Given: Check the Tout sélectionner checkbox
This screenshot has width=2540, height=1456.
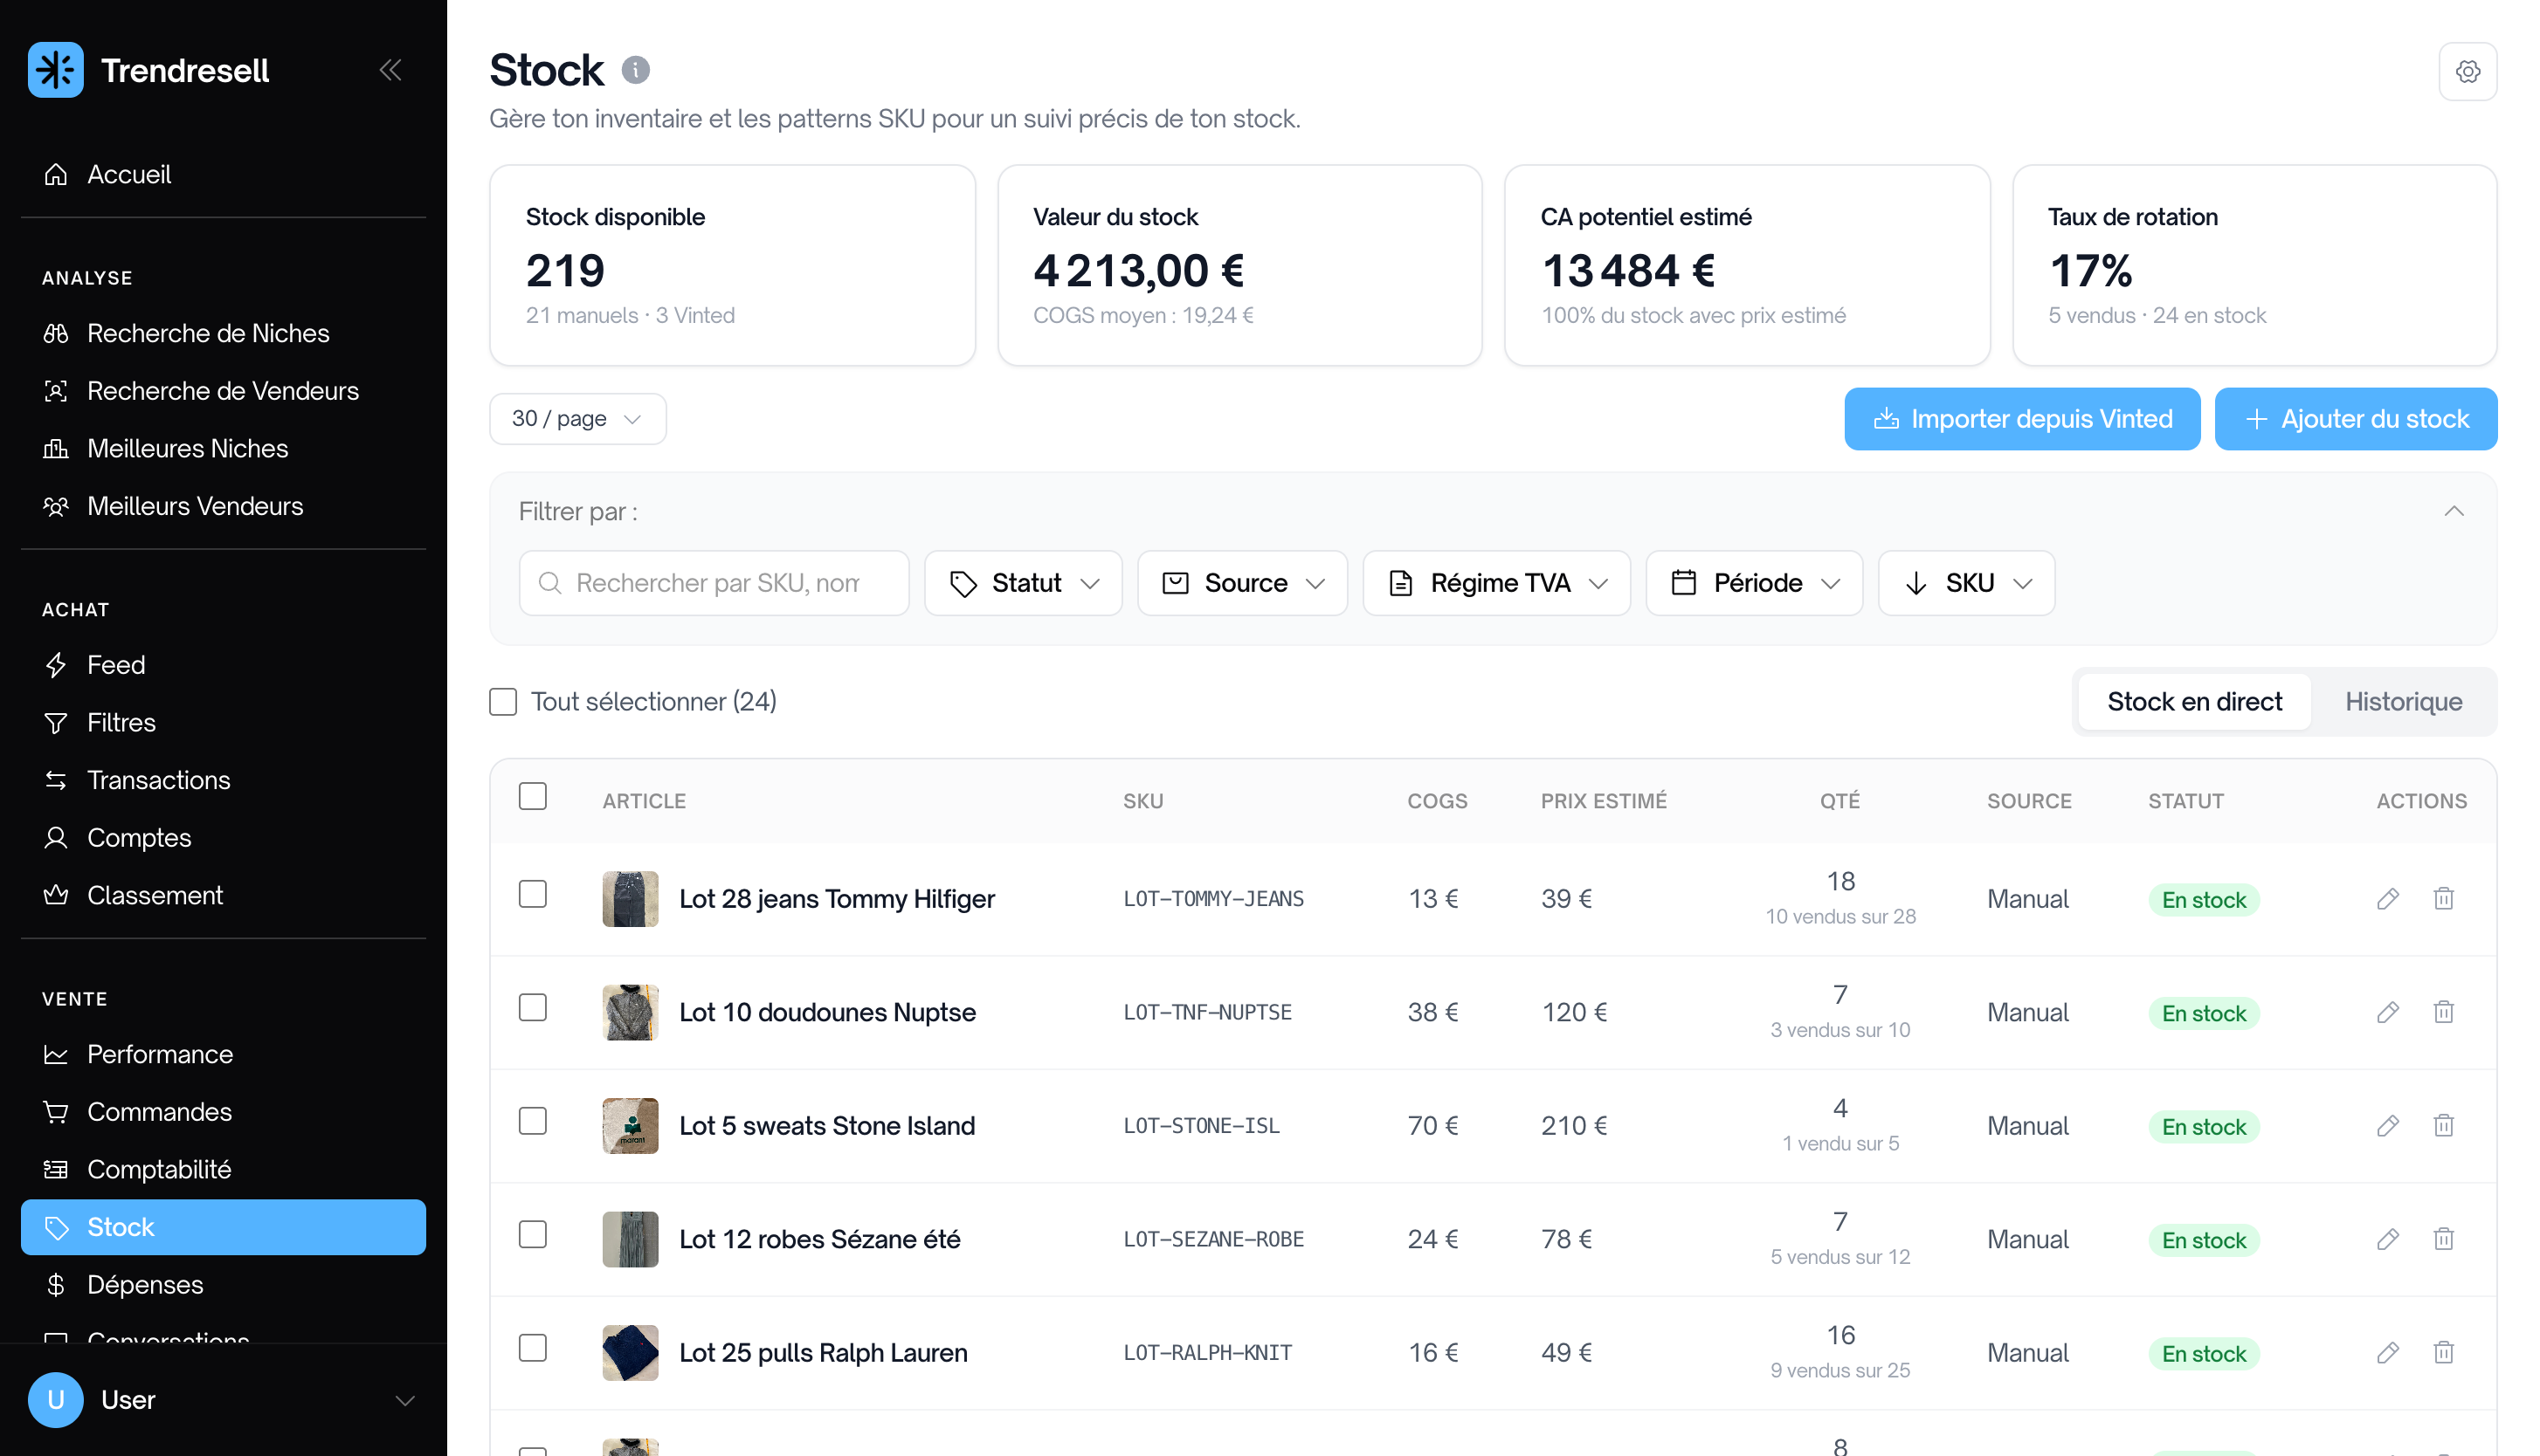Looking at the screenshot, I should coord(503,701).
